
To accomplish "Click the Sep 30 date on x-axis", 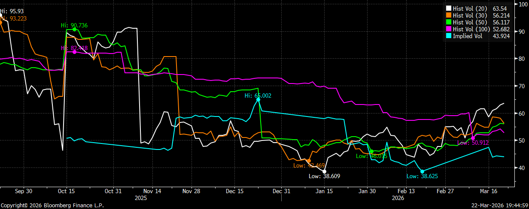I will 24,191.
